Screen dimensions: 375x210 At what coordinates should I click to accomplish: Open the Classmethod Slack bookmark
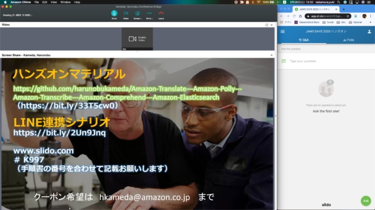[x=307, y=22]
